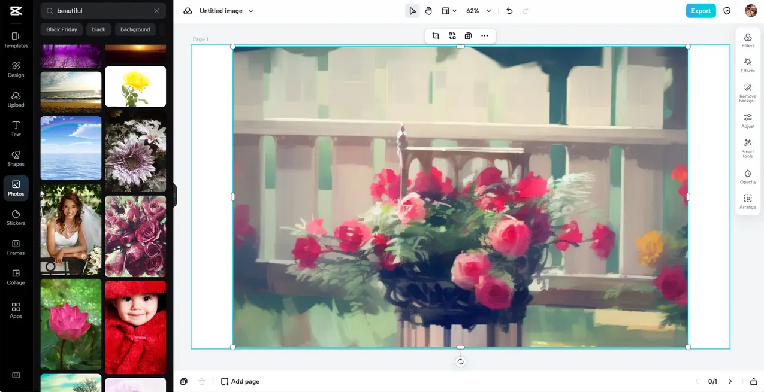Open the Stickers panel
764x392 pixels.
point(16,218)
